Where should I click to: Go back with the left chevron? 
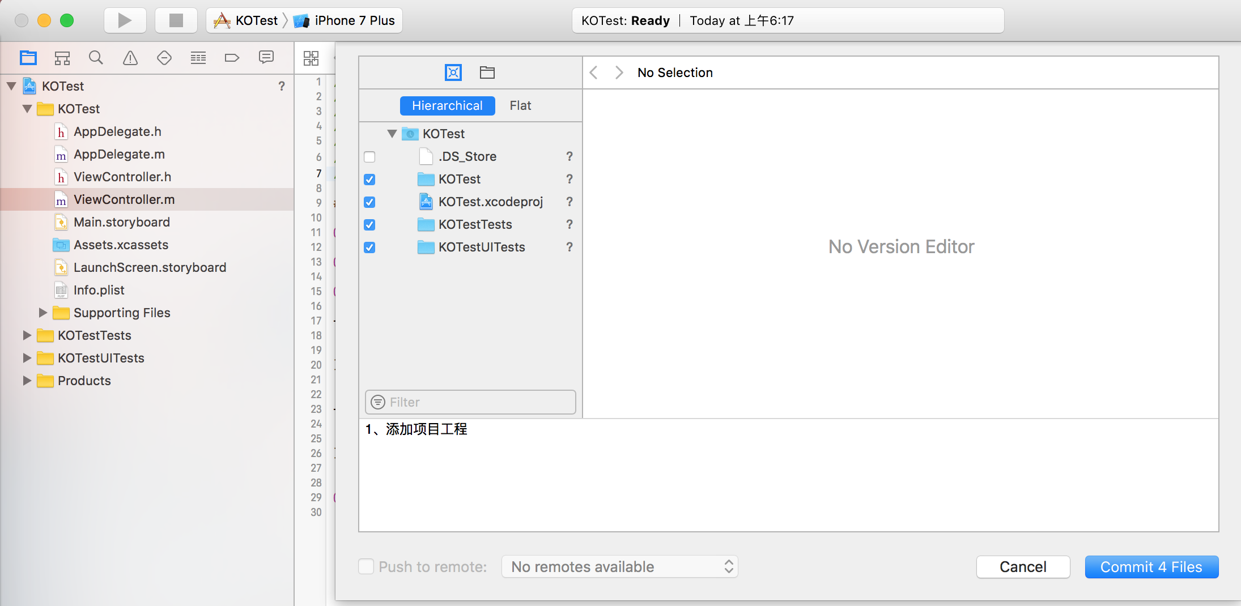(594, 72)
